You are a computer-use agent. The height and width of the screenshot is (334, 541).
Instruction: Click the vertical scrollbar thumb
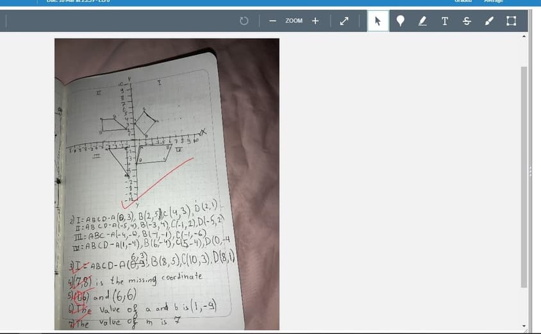(524, 177)
